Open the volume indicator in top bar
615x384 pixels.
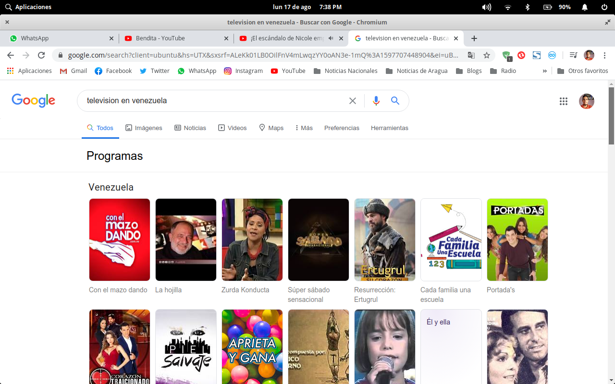487,7
